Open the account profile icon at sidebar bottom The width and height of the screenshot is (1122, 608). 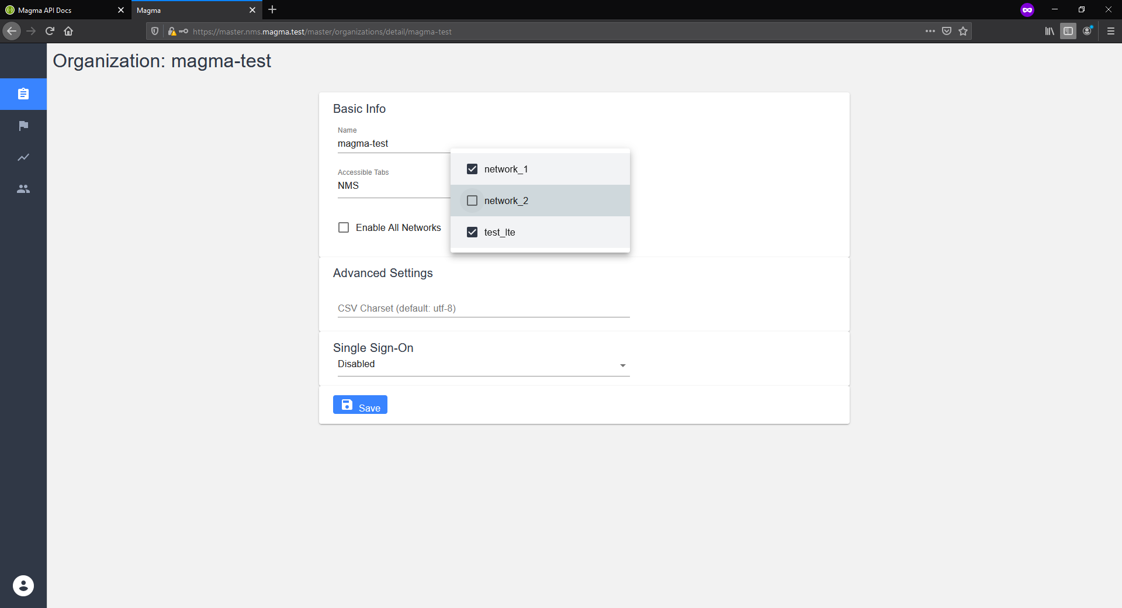(23, 586)
